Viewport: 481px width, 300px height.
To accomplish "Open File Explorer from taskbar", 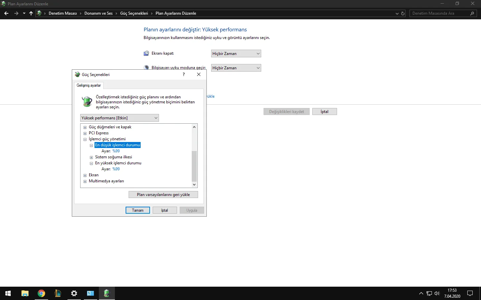I will [25, 293].
